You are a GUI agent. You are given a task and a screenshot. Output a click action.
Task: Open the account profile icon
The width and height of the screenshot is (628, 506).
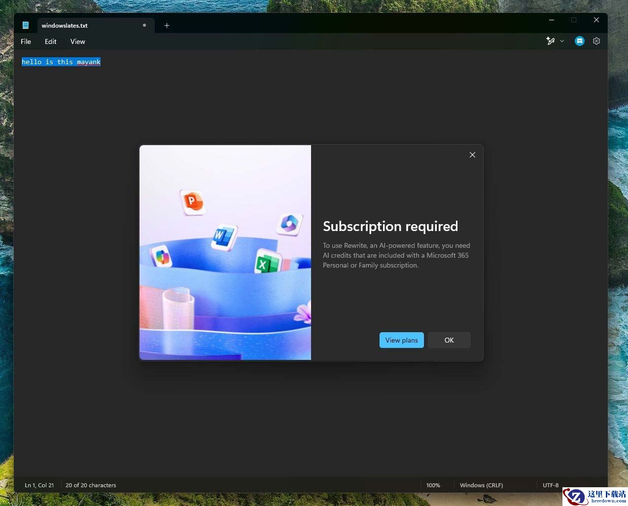(x=580, y=41)
